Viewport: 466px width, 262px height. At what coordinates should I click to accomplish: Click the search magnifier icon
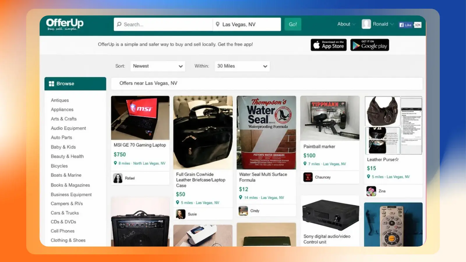pos(119,24)
